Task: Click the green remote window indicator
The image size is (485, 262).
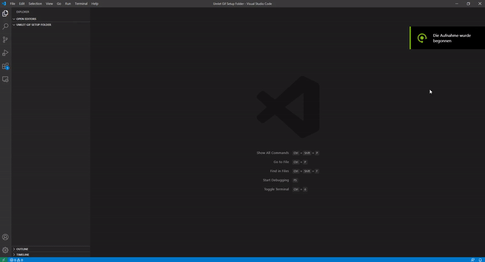Action: pos(4,260)
